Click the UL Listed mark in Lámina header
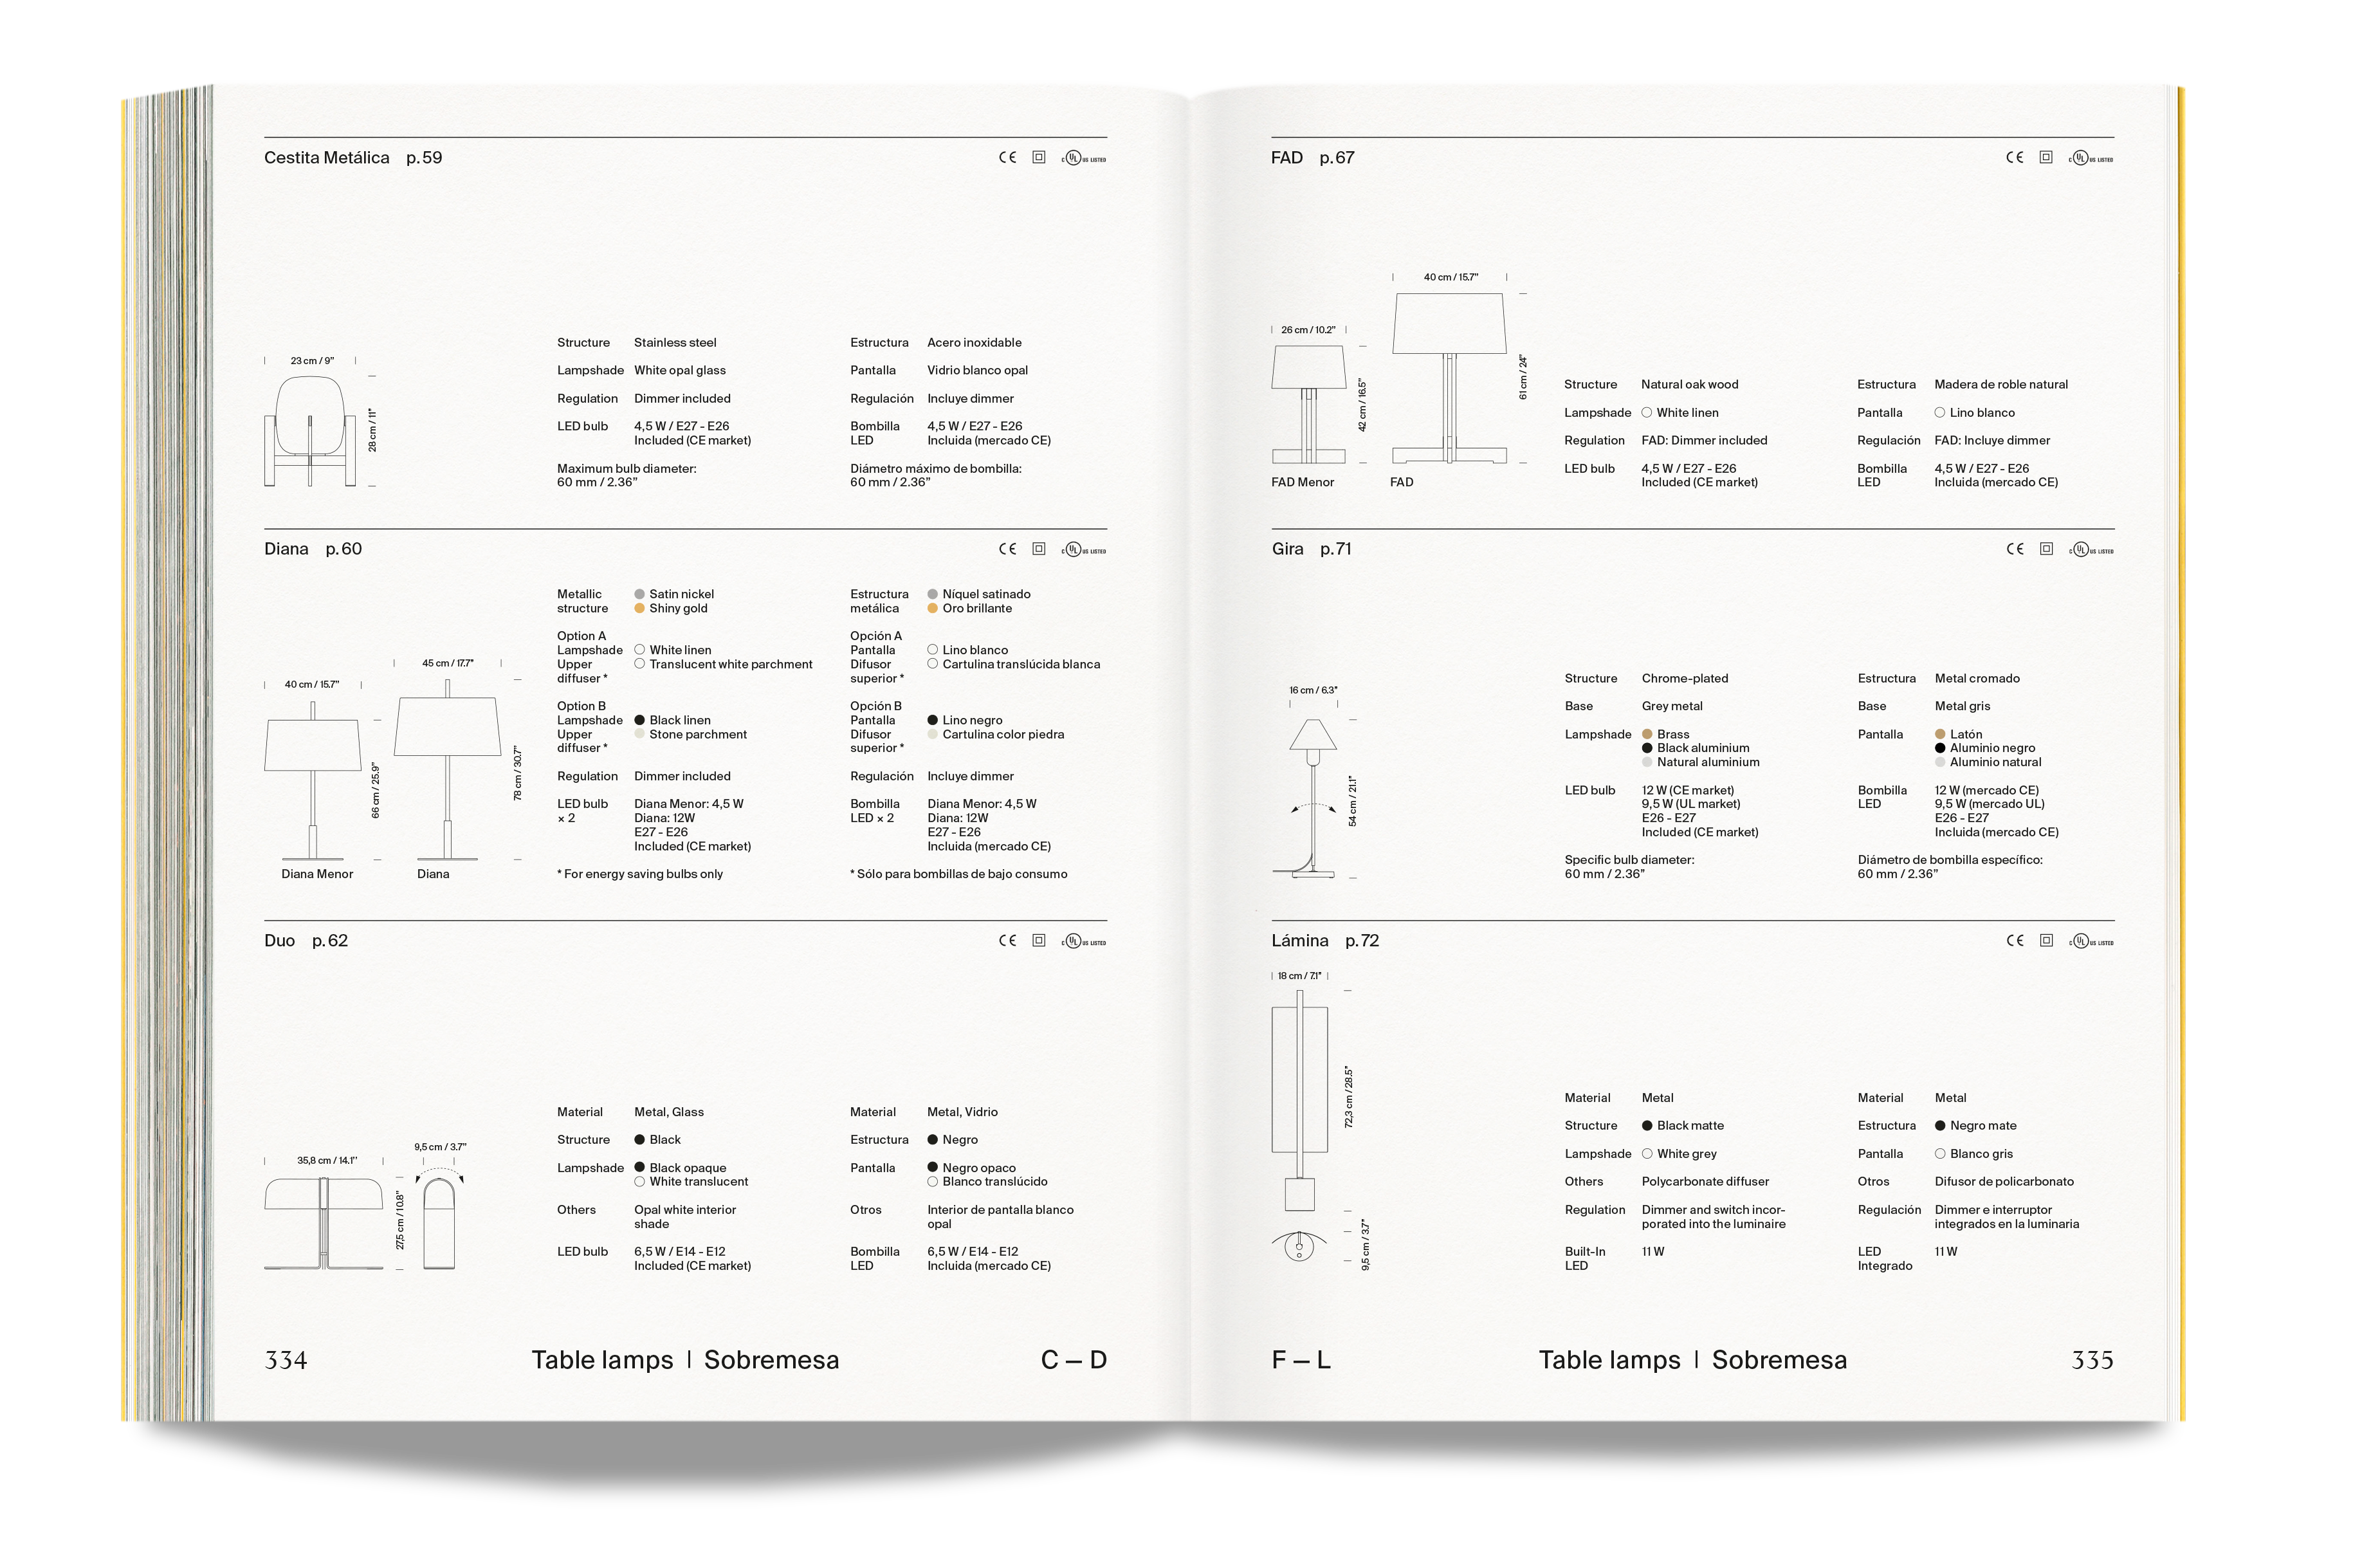 pos(2091,941)
